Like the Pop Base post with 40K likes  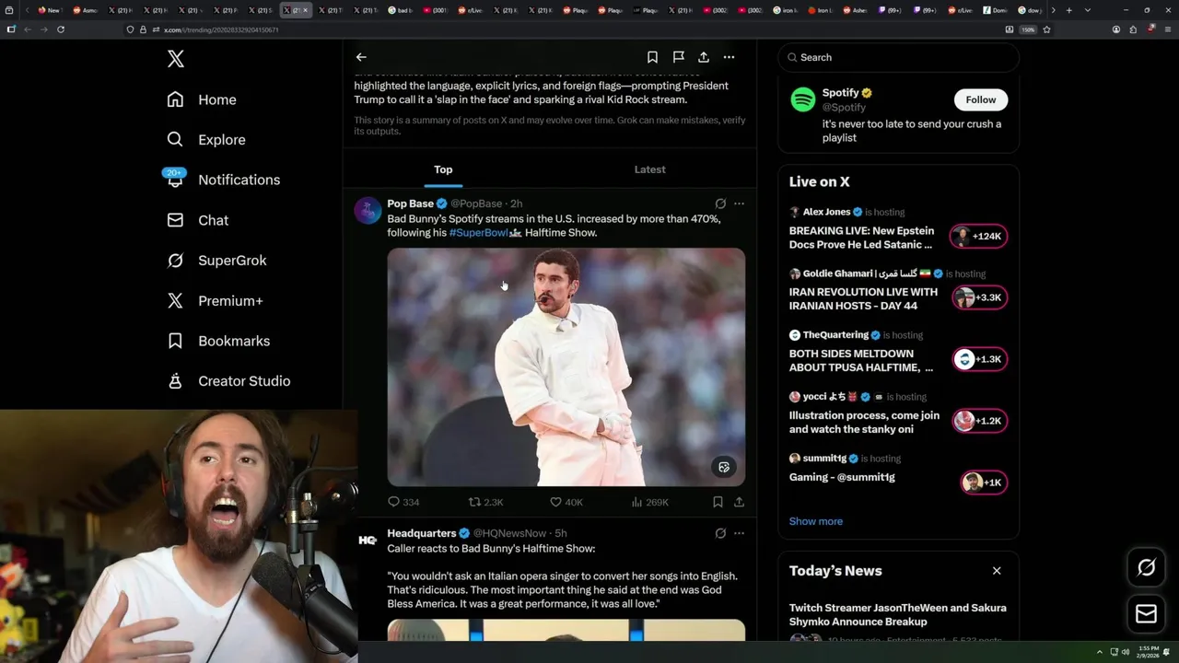coord(566,502)
